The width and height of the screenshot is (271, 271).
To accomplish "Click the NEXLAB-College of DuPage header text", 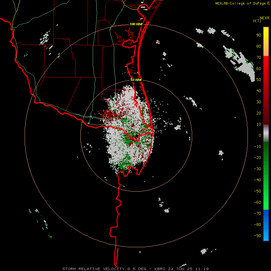I will pos(240,3).
